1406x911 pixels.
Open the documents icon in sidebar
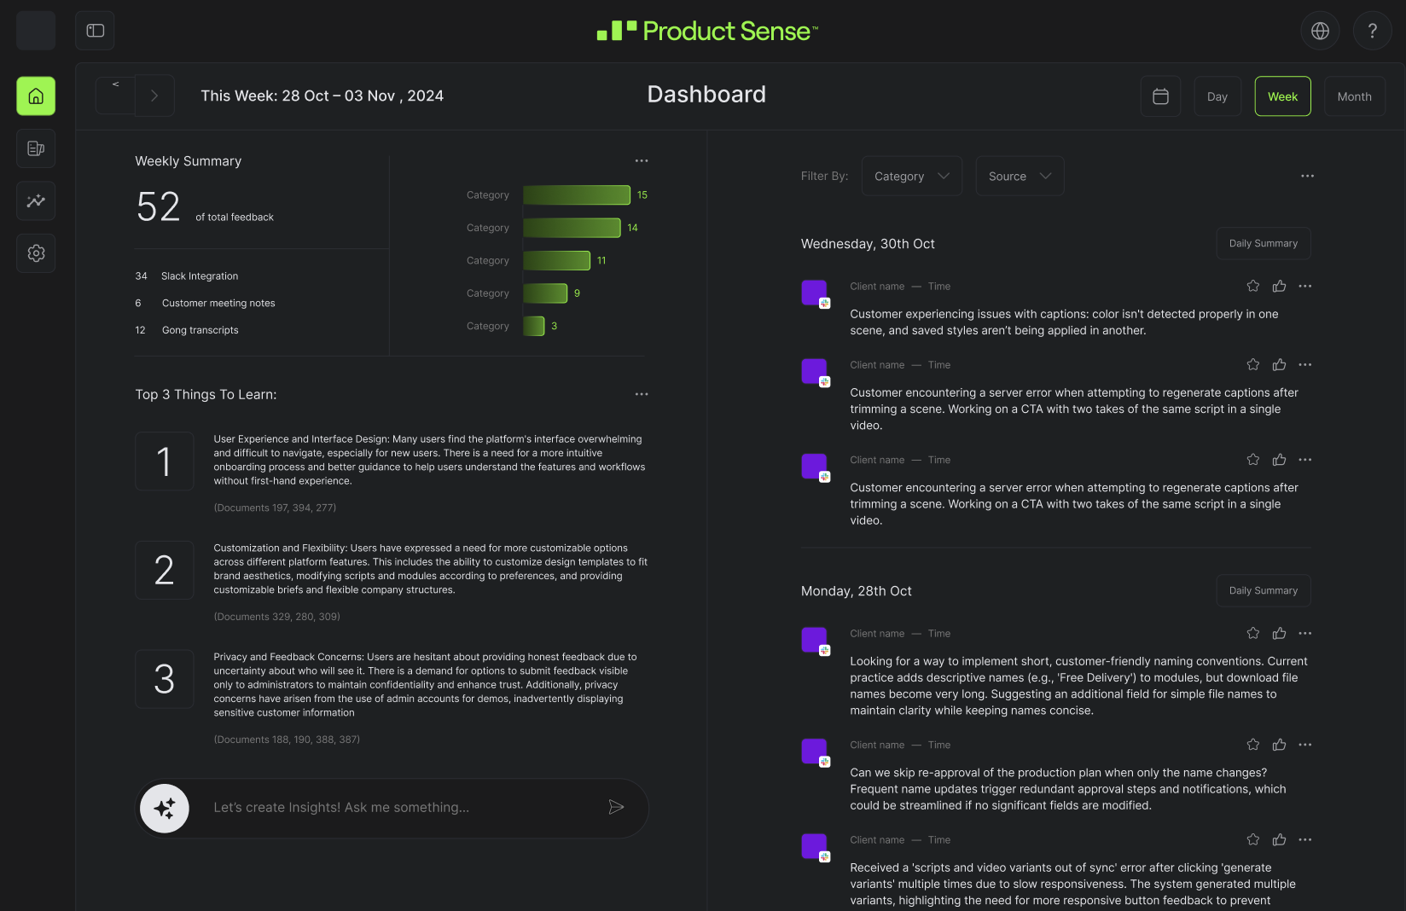coord(36,148)
